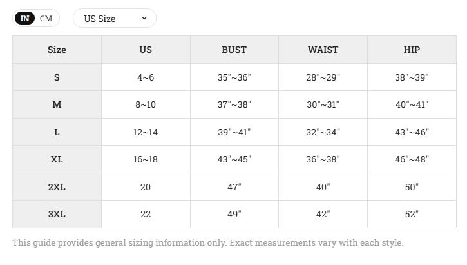Select the XL size row label
Viewport: 467px width, 265px height.
pos(57,159)
